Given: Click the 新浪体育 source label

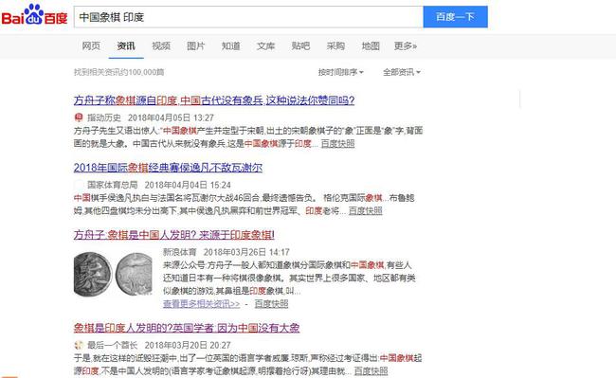Looking at the screenshot, I should 179,252.
